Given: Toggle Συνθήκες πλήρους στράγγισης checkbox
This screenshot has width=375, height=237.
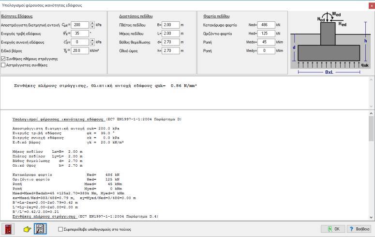Looking at the screenshot, I should (3, 59).
